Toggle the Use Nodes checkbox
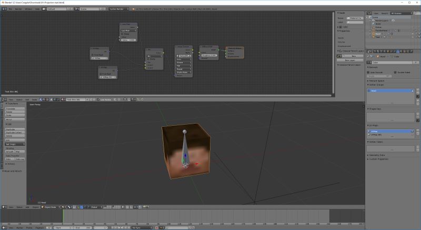Viewport: 421px width, 230px height. click(x=98, y=99)
